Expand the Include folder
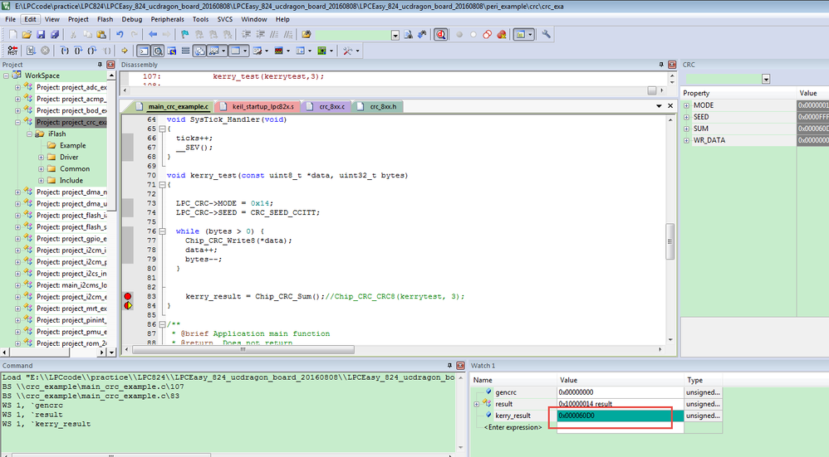The image size is (829, 457). coord(42,181)
